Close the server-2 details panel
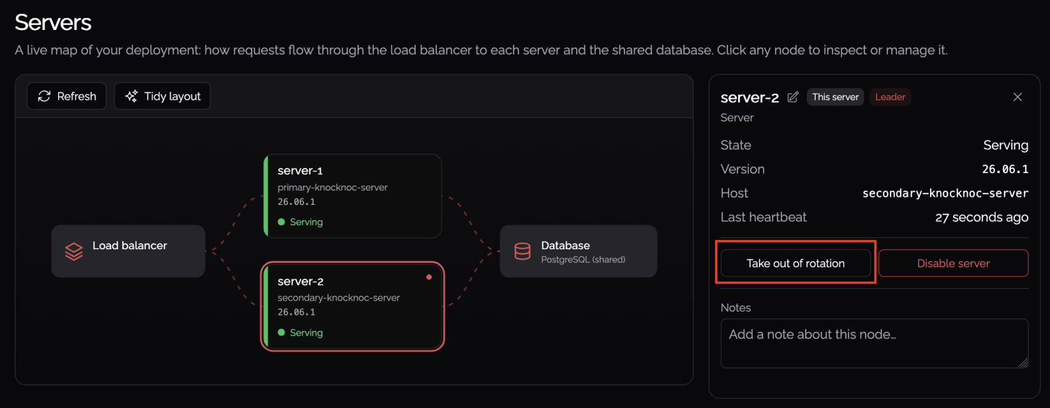This screenshot has width=1050, height=408. [x=1017, y=97]
